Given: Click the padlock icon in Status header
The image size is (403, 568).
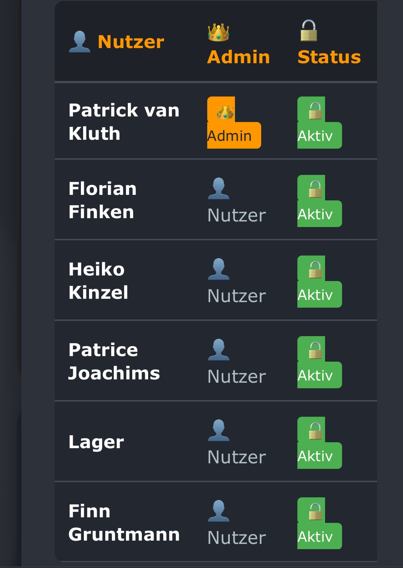Looking at the screenshot, I should click(308, 31).
